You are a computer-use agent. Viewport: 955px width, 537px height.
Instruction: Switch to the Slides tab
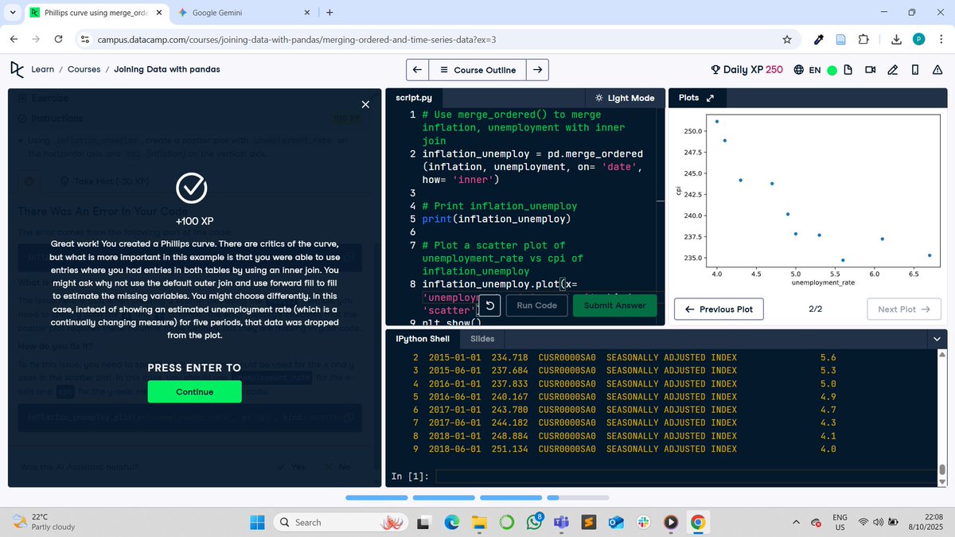482,338
